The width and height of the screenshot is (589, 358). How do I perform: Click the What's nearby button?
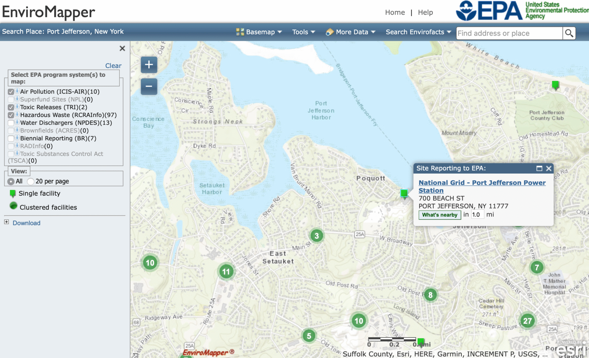click(439, 215)
